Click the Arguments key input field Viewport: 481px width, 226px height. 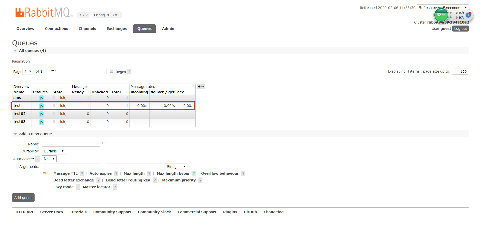[x=71, y=166]
